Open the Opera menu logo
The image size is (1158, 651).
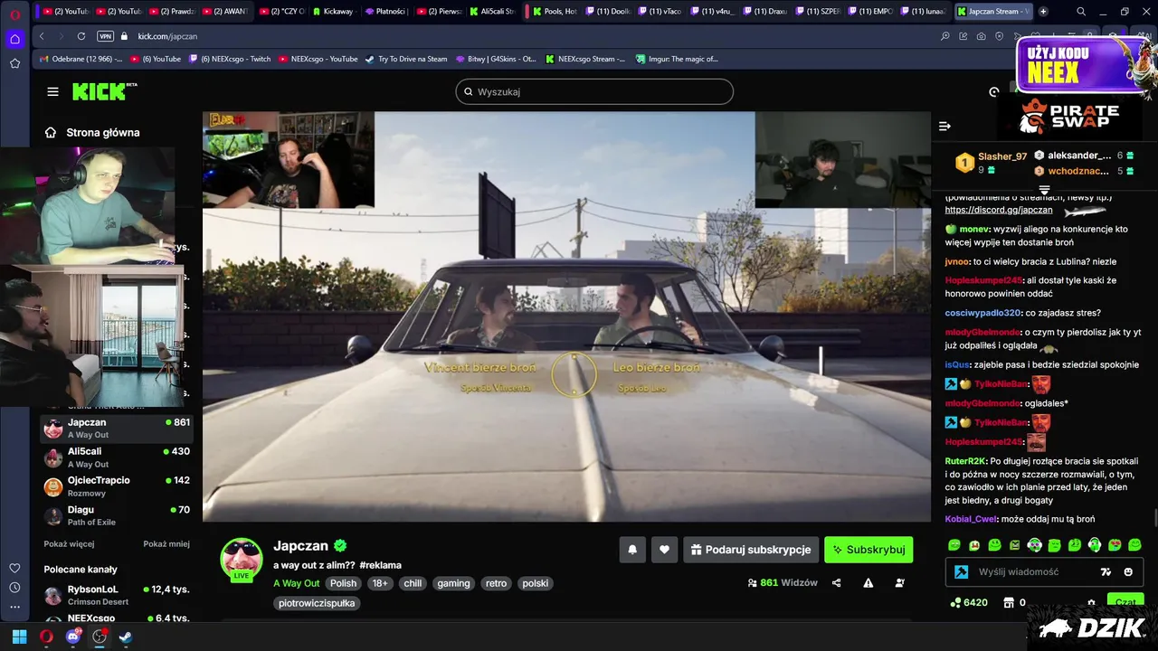14,14
